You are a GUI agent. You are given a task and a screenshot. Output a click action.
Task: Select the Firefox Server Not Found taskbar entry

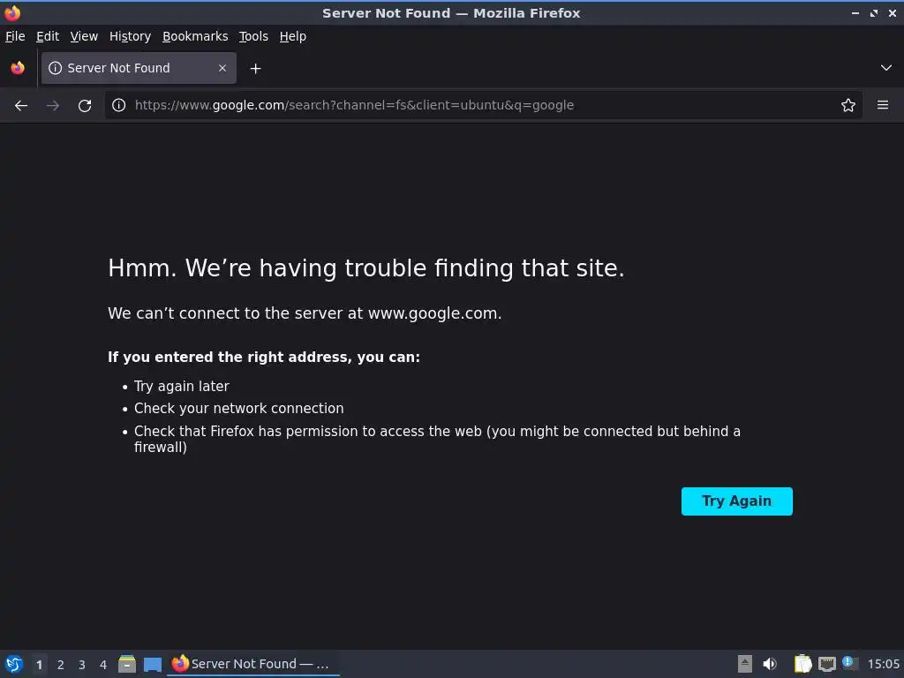click(253, 664)
